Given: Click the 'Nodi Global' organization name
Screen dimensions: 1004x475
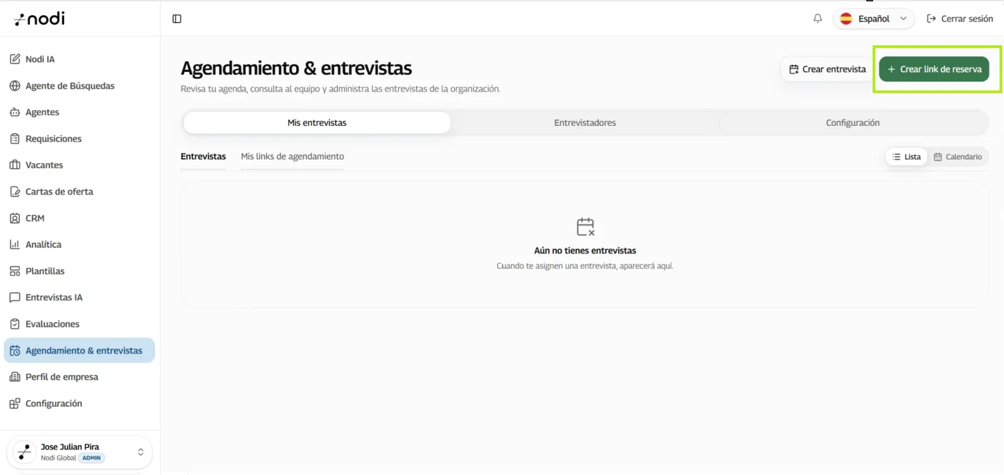Looking at the screenshot, I should pyautogui.click(x=58, y=458).
